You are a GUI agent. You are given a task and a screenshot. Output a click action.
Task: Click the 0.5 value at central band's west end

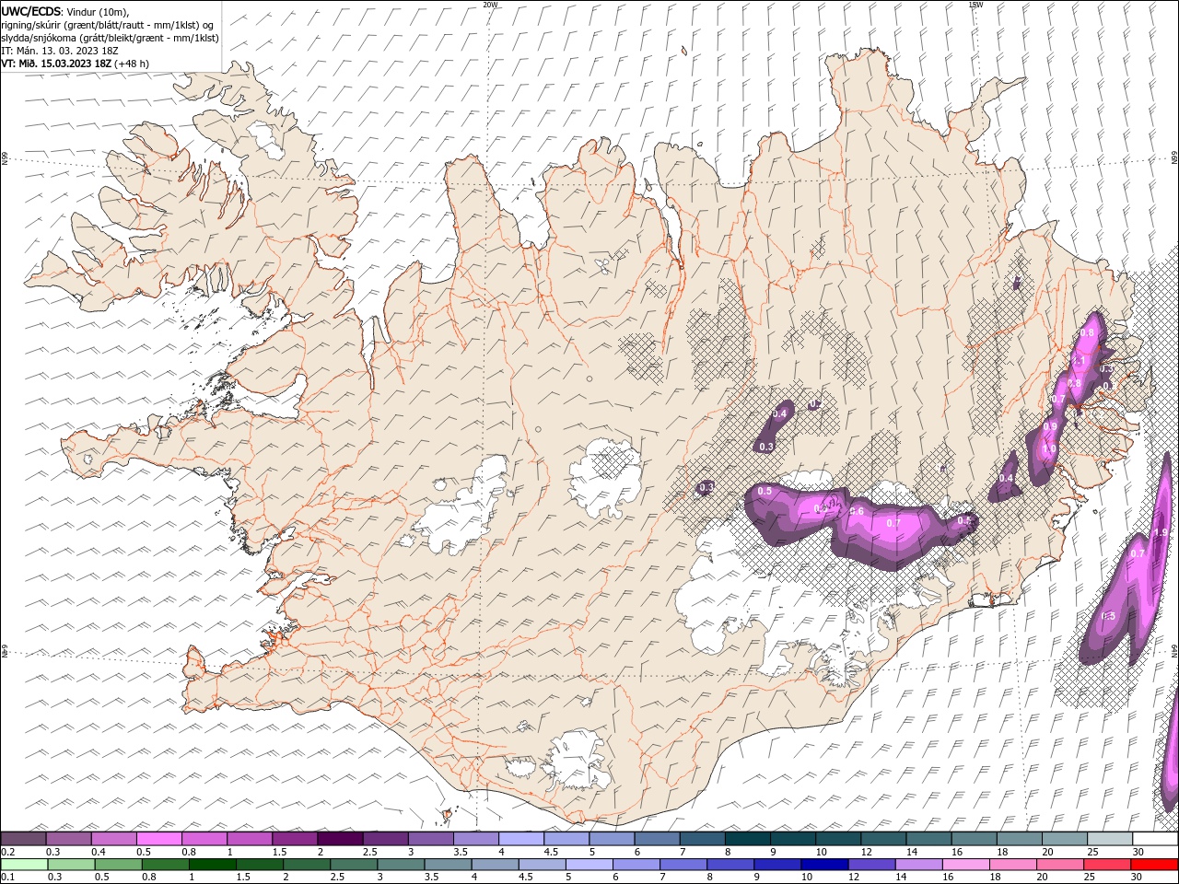[x=765, y=492]
